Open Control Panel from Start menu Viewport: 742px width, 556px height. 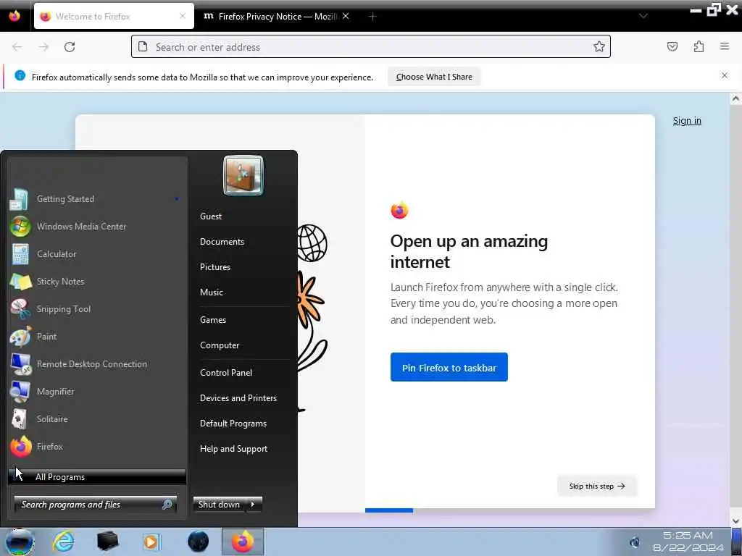click(226, 373)
